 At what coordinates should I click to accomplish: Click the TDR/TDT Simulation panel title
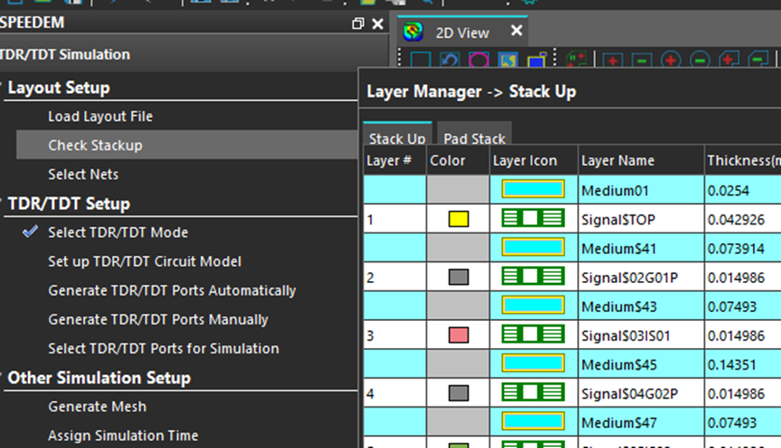(65, 54)
